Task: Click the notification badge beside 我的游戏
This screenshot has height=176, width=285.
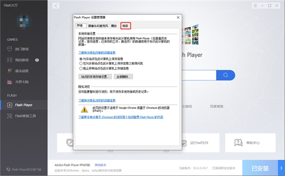Action: coord(37,60)
